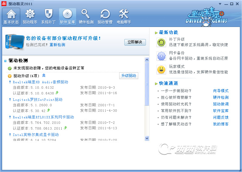Image resolution: width=242 pixels, height=172 pixels.
Task: Click 认证版本:5.10.0.6438 text
Action: tap(33, 93)
